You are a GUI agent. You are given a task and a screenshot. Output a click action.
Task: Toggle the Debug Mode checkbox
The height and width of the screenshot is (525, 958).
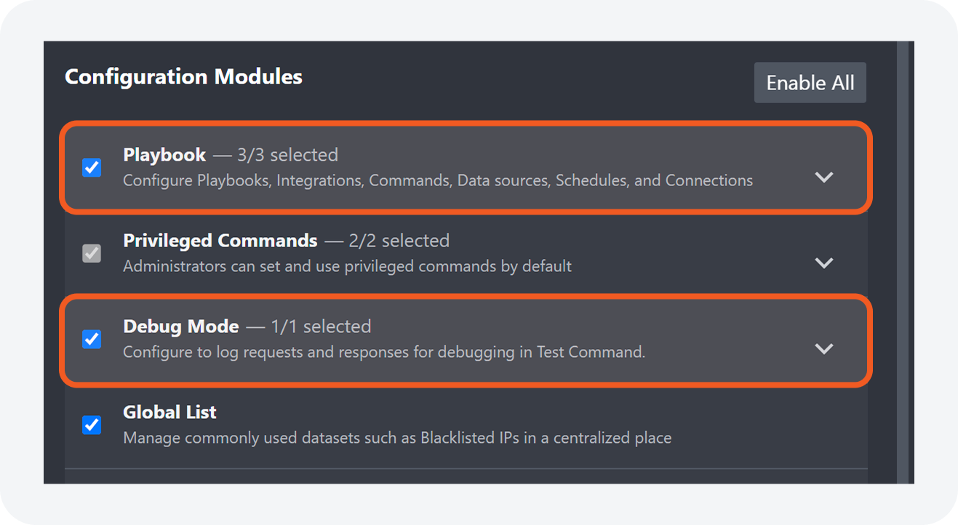[92, 340]
